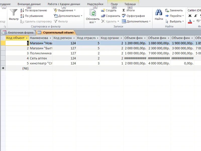The height and width of the screenshot is (151, 201).
Task: Open the large Filter funnel button
Action: point(14,15)
